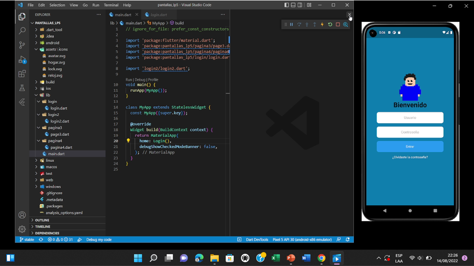Open the Accounts icon in activity bar
The image size is (474, 266).
point(22,215)
